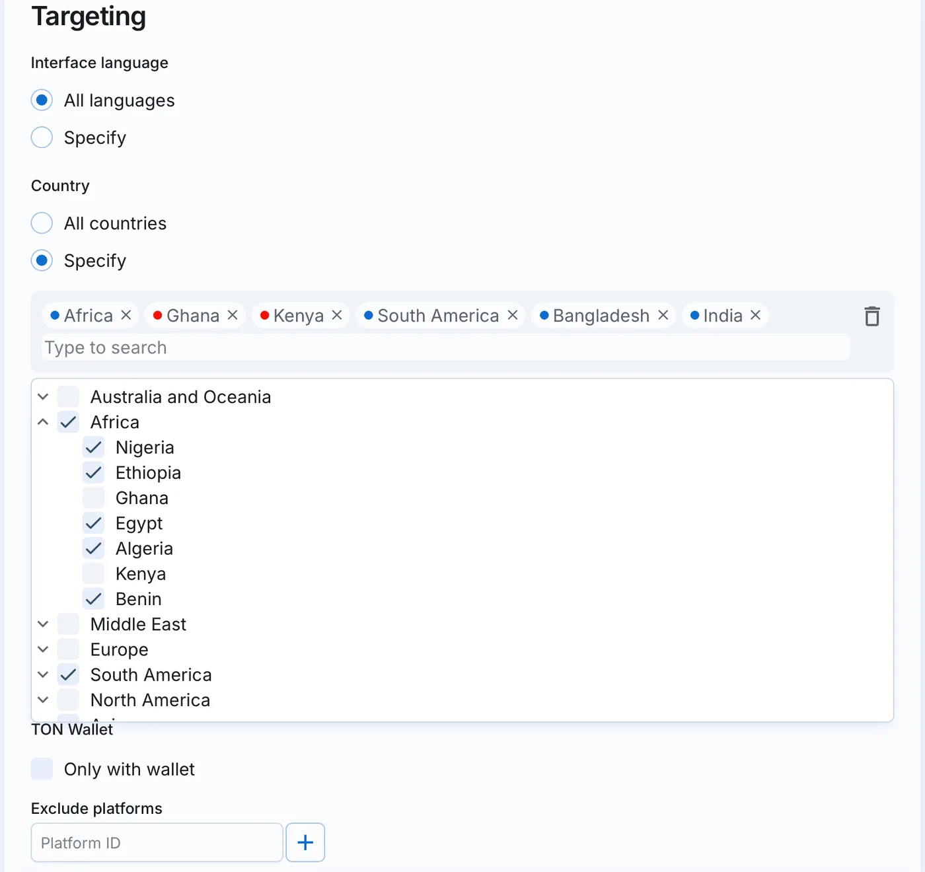Uncheck Nigeria in the country tree

[x=94, y=447]
